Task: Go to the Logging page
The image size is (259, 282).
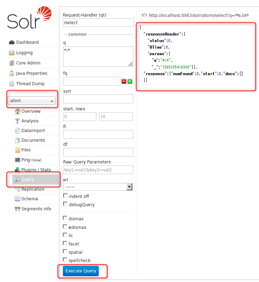Action: coord(25,53)
